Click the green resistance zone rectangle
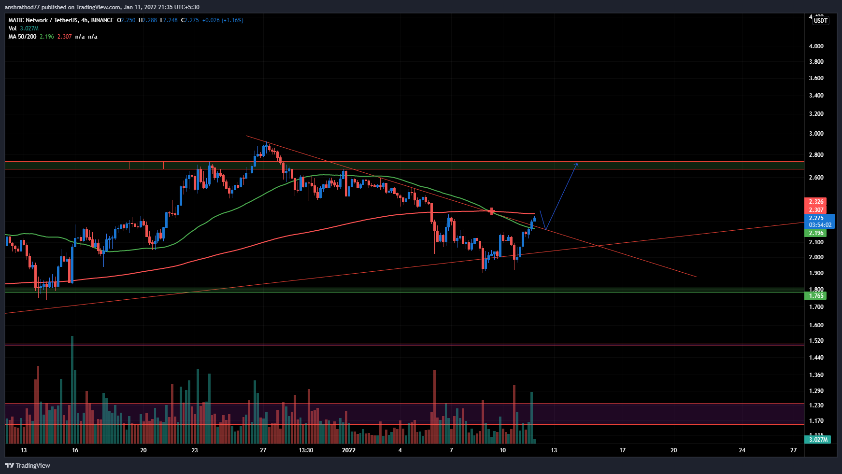 tap(405, 166)
